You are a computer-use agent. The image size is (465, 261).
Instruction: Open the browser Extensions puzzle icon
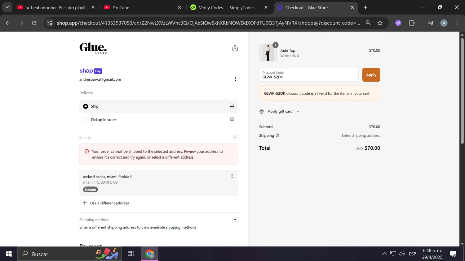coord(412,23)
